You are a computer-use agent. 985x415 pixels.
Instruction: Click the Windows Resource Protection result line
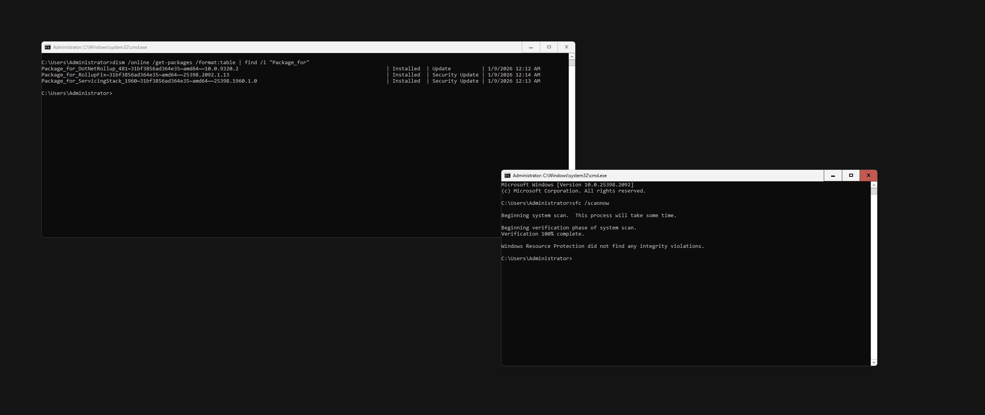pyautogui.click(x=603, y=246)
